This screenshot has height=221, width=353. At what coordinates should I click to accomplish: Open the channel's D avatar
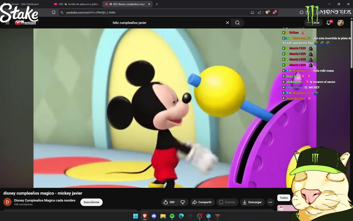(x=7, y=202)
